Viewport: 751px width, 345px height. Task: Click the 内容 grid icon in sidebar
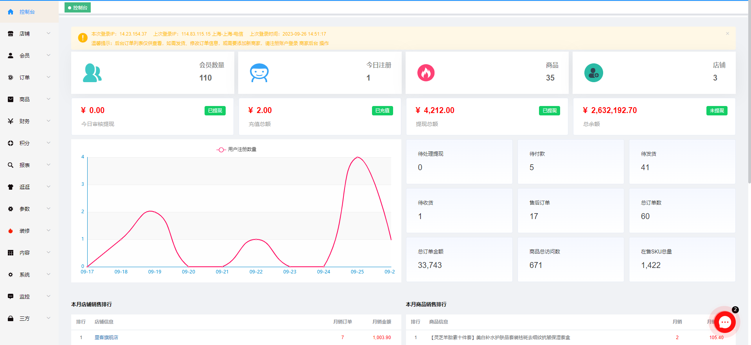(x=11, y=253)
